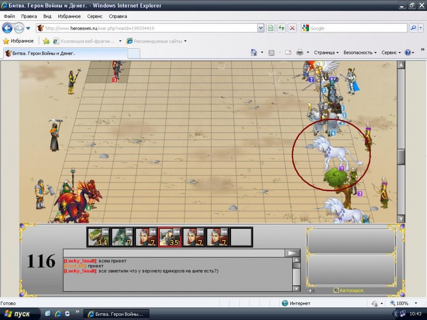Go back with the browser Back arrow
Viewport: 427px width, 320px height.
(7, 28)
